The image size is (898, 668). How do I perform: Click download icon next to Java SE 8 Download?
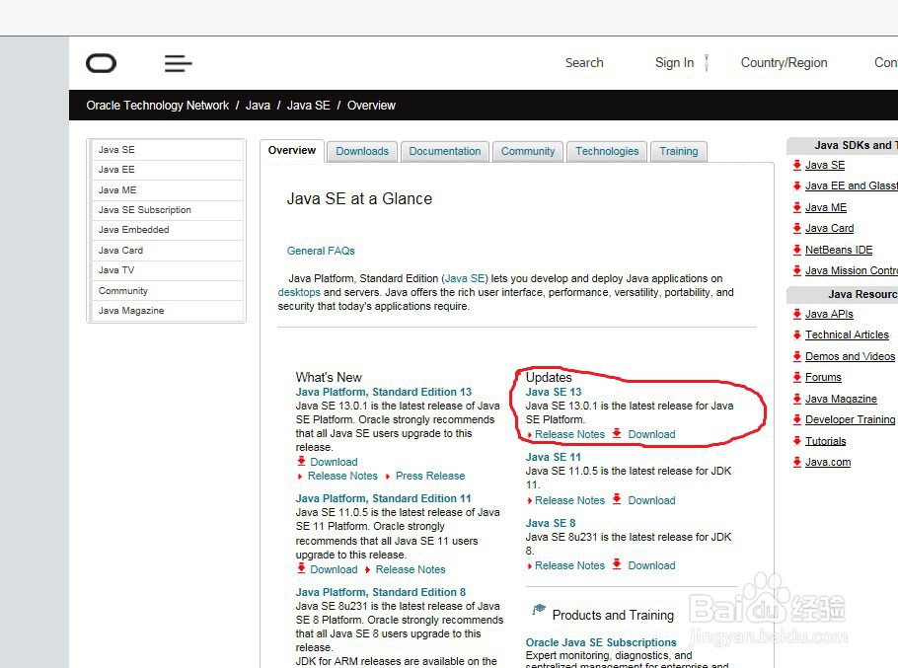coord(616,564)
